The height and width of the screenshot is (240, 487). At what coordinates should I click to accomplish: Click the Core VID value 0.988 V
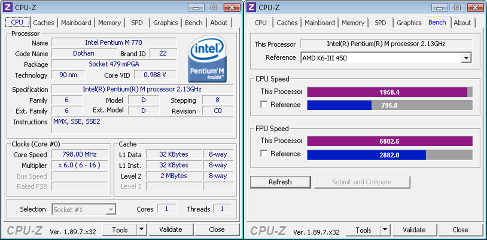pos(155,75)
